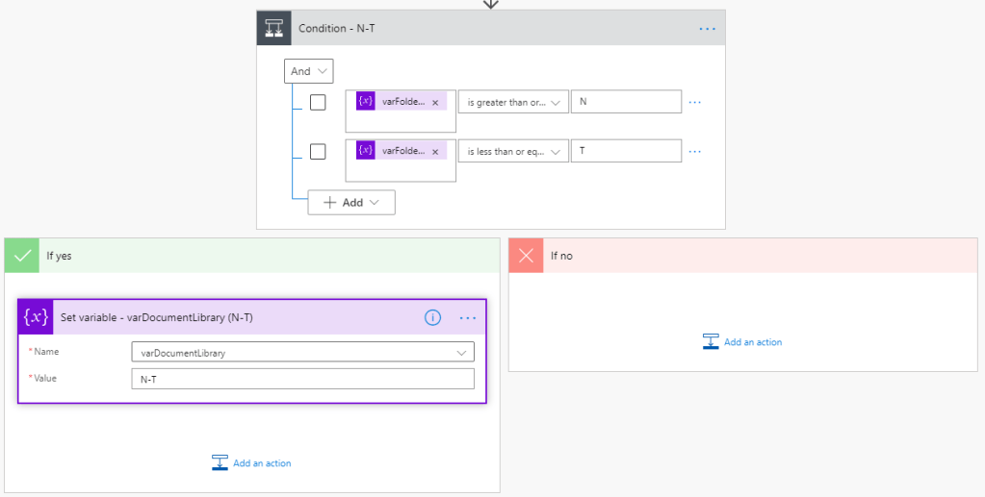Click the Value field containing N-T
The width and height of the screenshot is (985, 497).
tap(302, 379)
